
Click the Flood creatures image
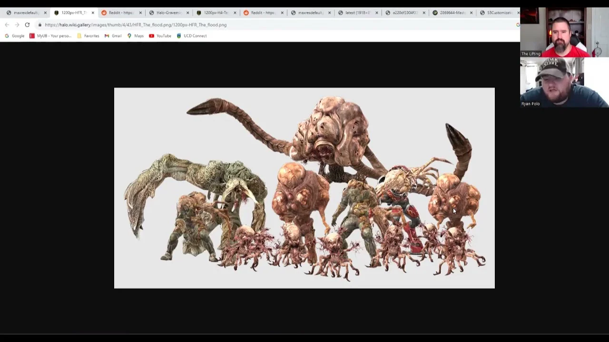click(x=304, y=188)
